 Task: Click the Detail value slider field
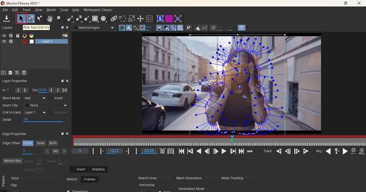point(45,119)
